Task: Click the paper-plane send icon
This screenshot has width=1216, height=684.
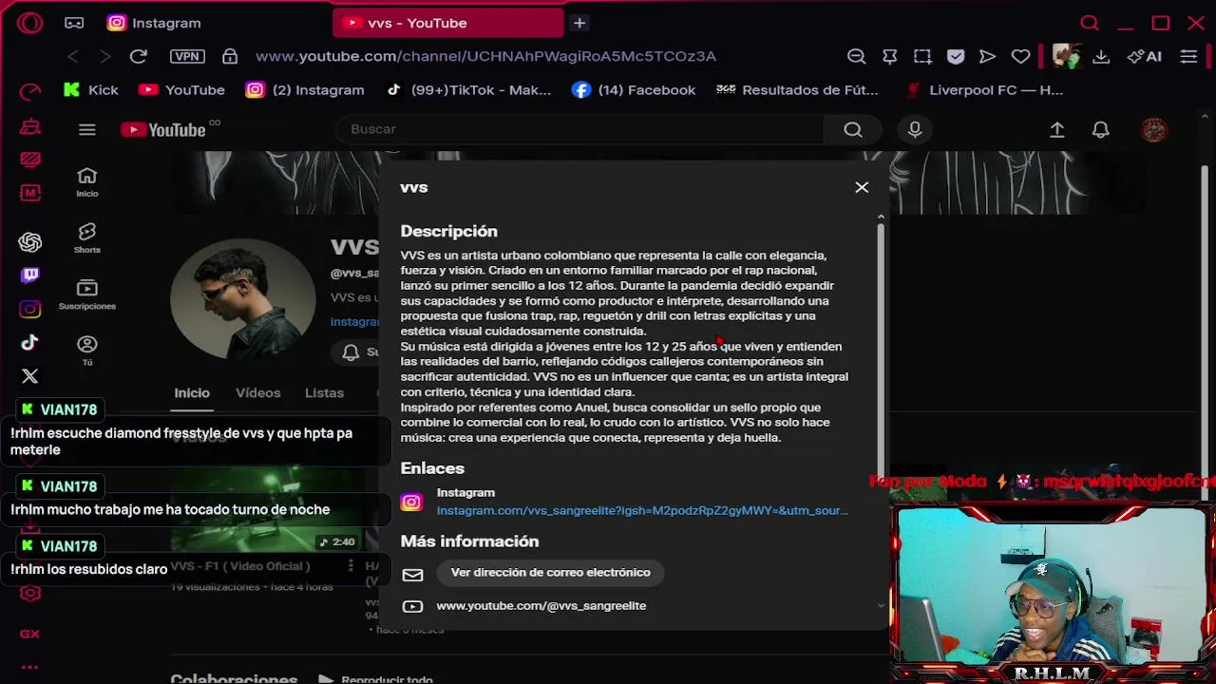Action: click(x=988, y=56)
